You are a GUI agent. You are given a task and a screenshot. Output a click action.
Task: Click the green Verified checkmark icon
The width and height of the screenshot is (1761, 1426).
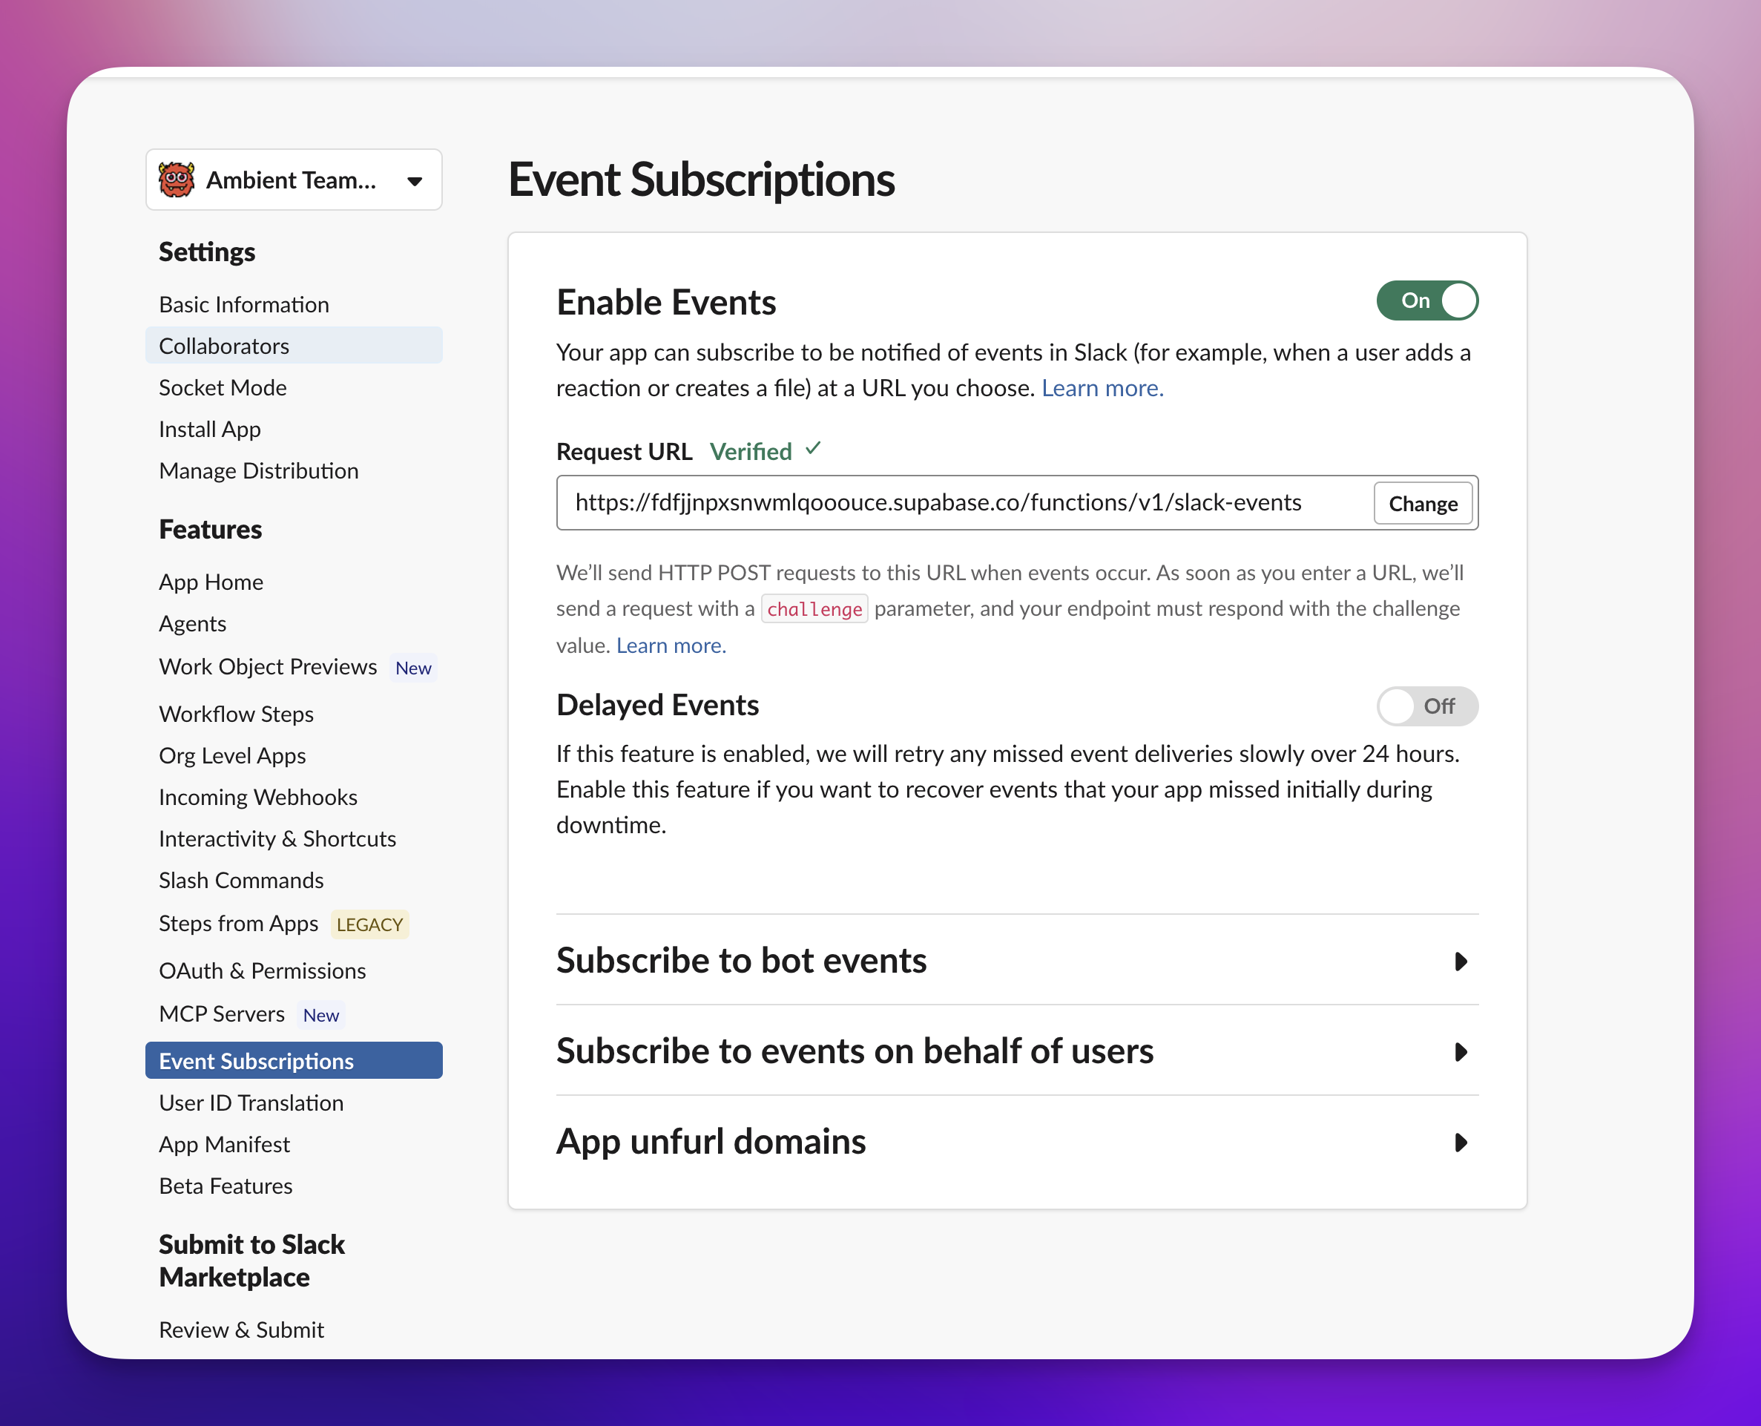[x=813, y=448]
